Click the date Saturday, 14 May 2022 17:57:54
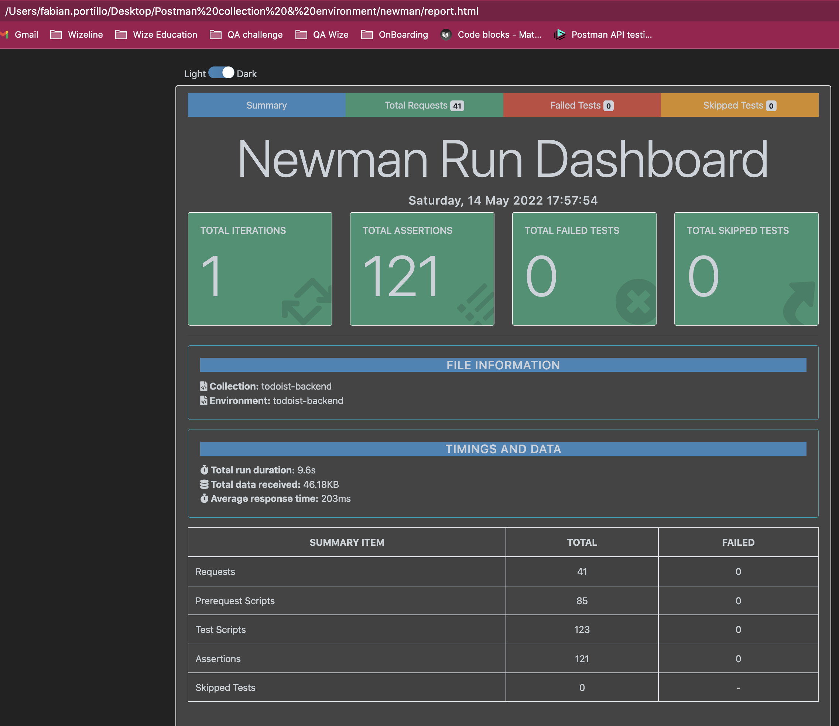Image resolution: width=839 pixels, height=726 pixels. pyautogui.click(x=503, y=201)
